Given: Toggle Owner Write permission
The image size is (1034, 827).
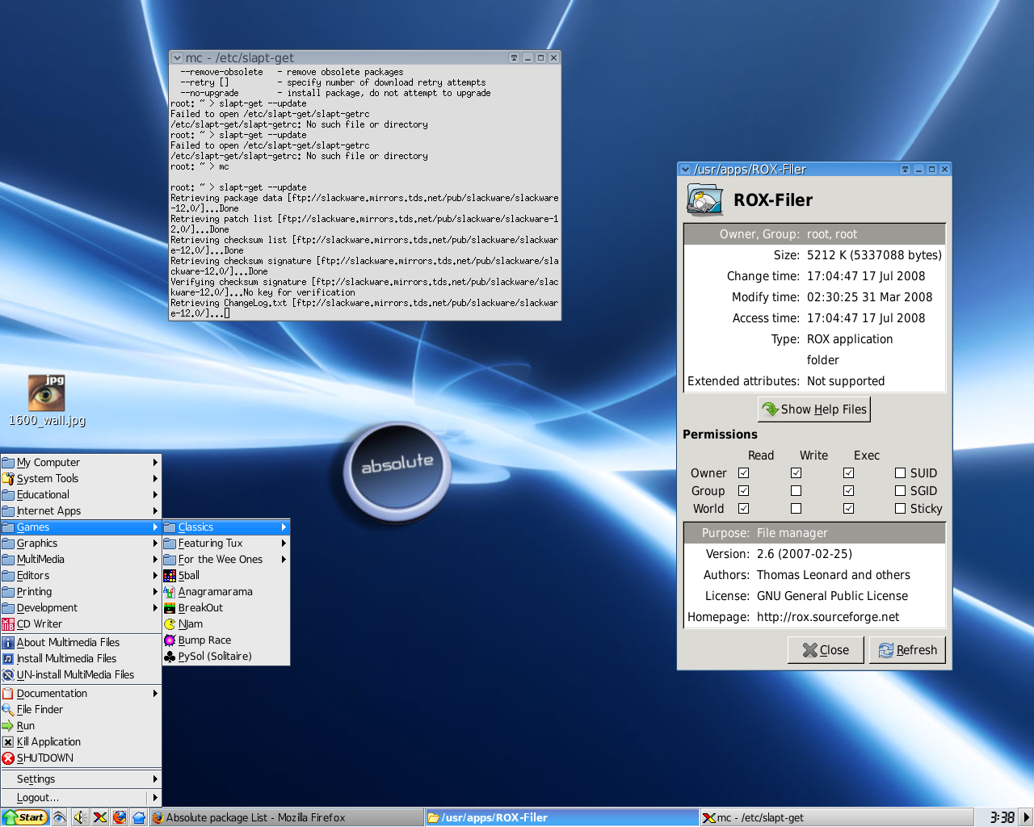Looking at the screenshot, I should click(x=796, y=473).
